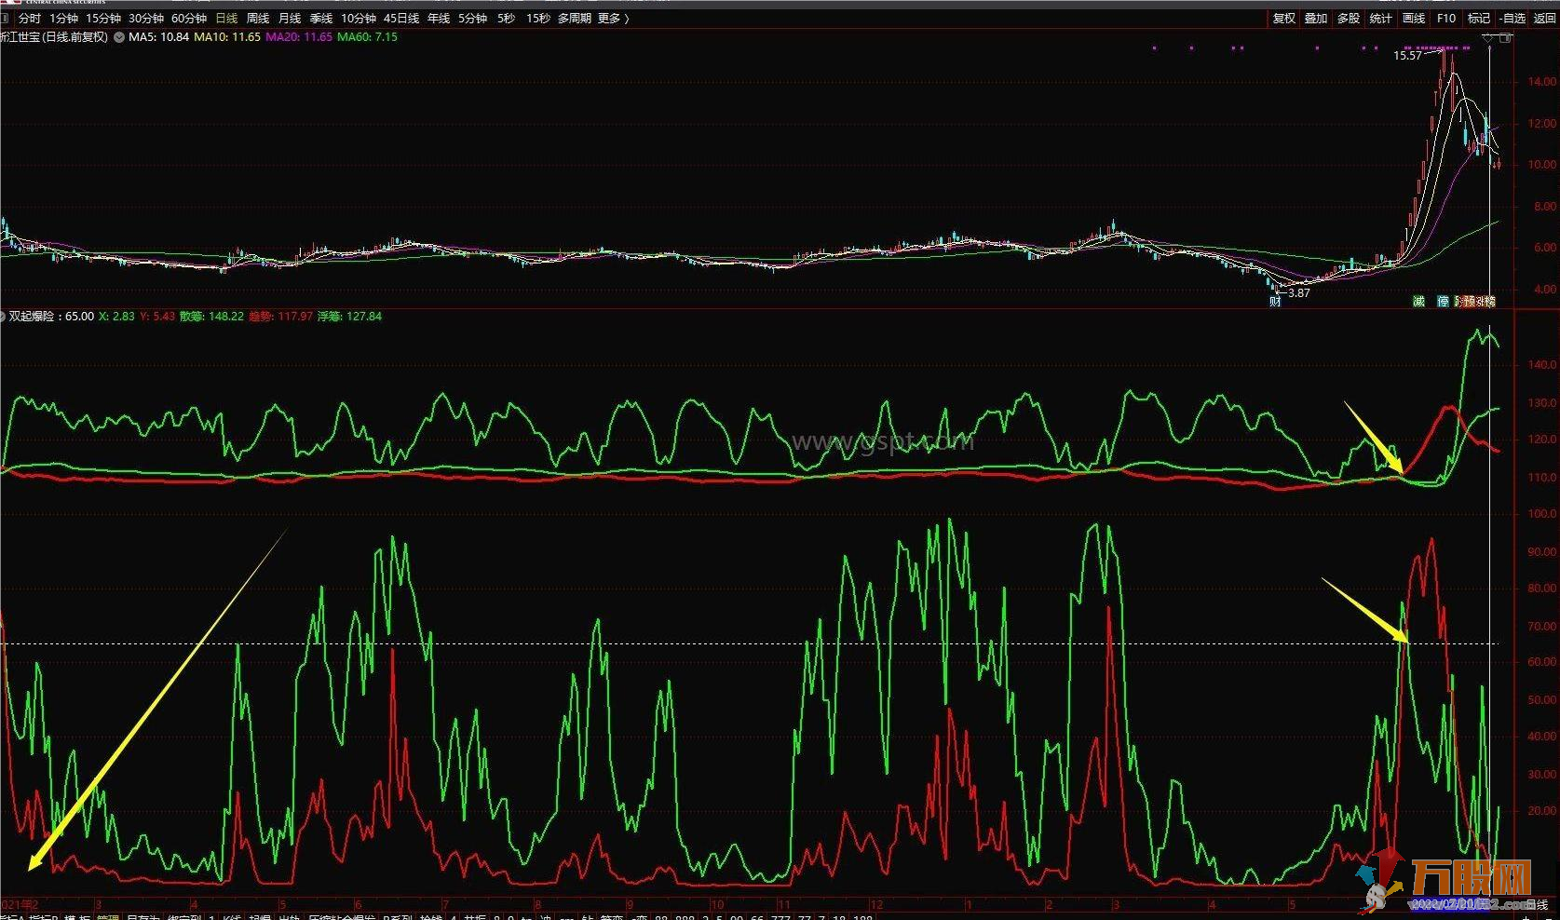The image size is (1560, 920).
Task: Click the 财 finance marker near 3.87
Action: coord(1275,301)
